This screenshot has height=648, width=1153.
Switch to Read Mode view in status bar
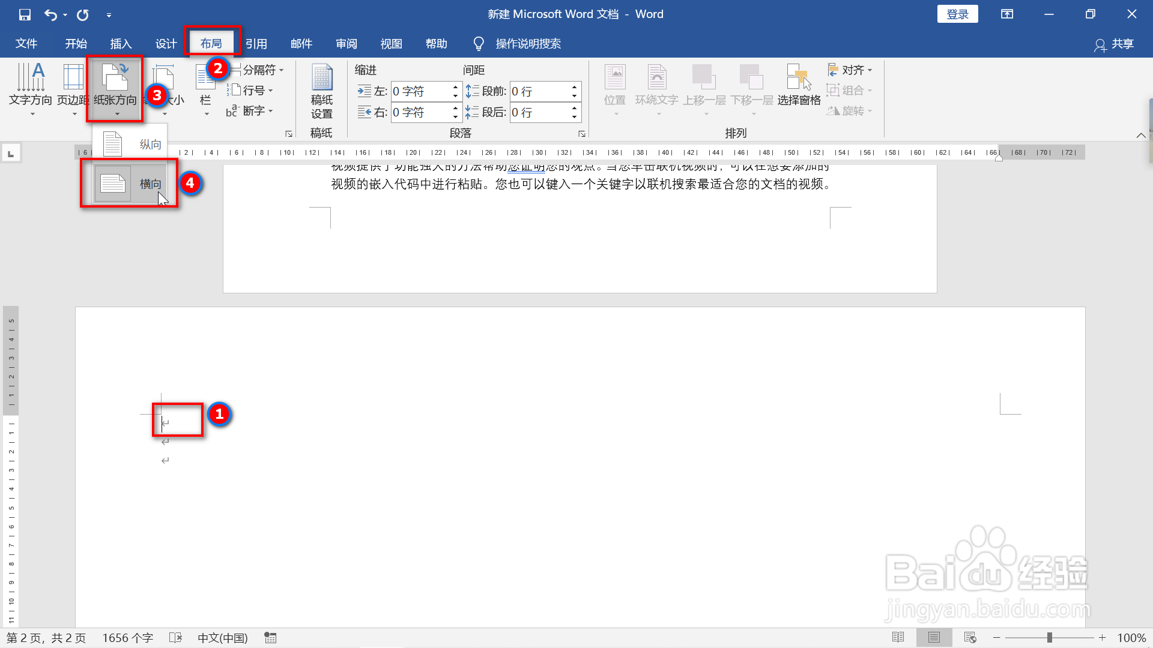(898, 637)
